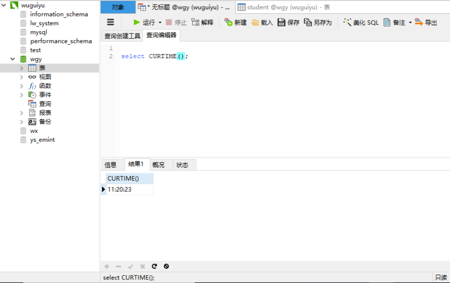Viewport: 450px width, 283px height.
Task: Beautify SQL with 美化 SQL
Action: coord(361,22)
